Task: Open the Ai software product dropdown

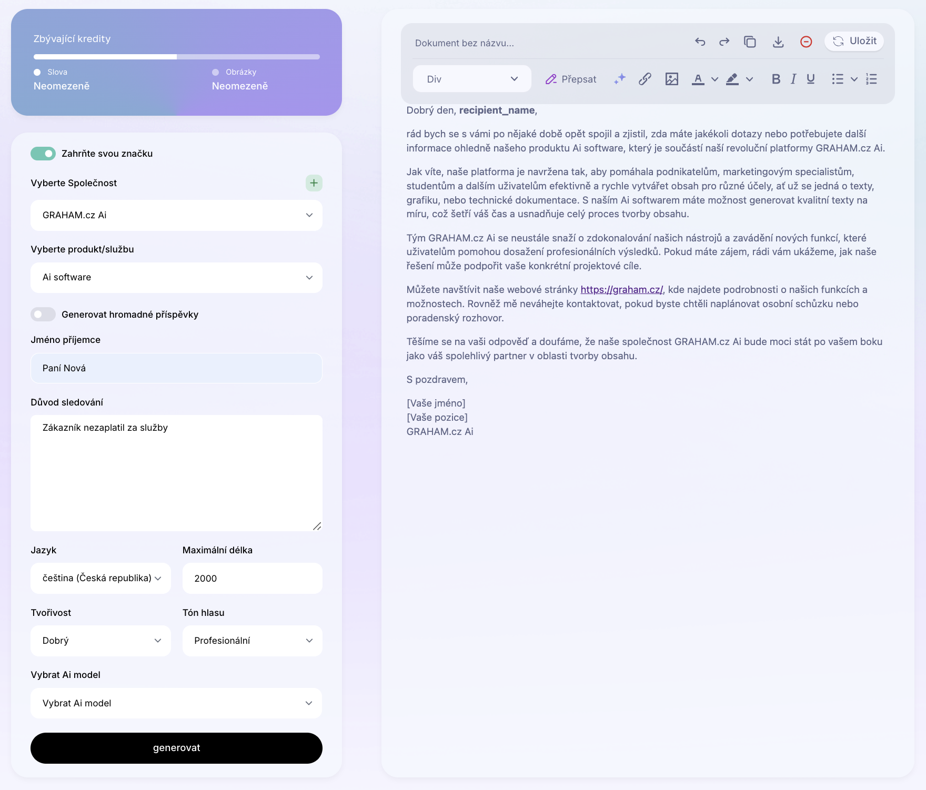Action: point(176,277)
